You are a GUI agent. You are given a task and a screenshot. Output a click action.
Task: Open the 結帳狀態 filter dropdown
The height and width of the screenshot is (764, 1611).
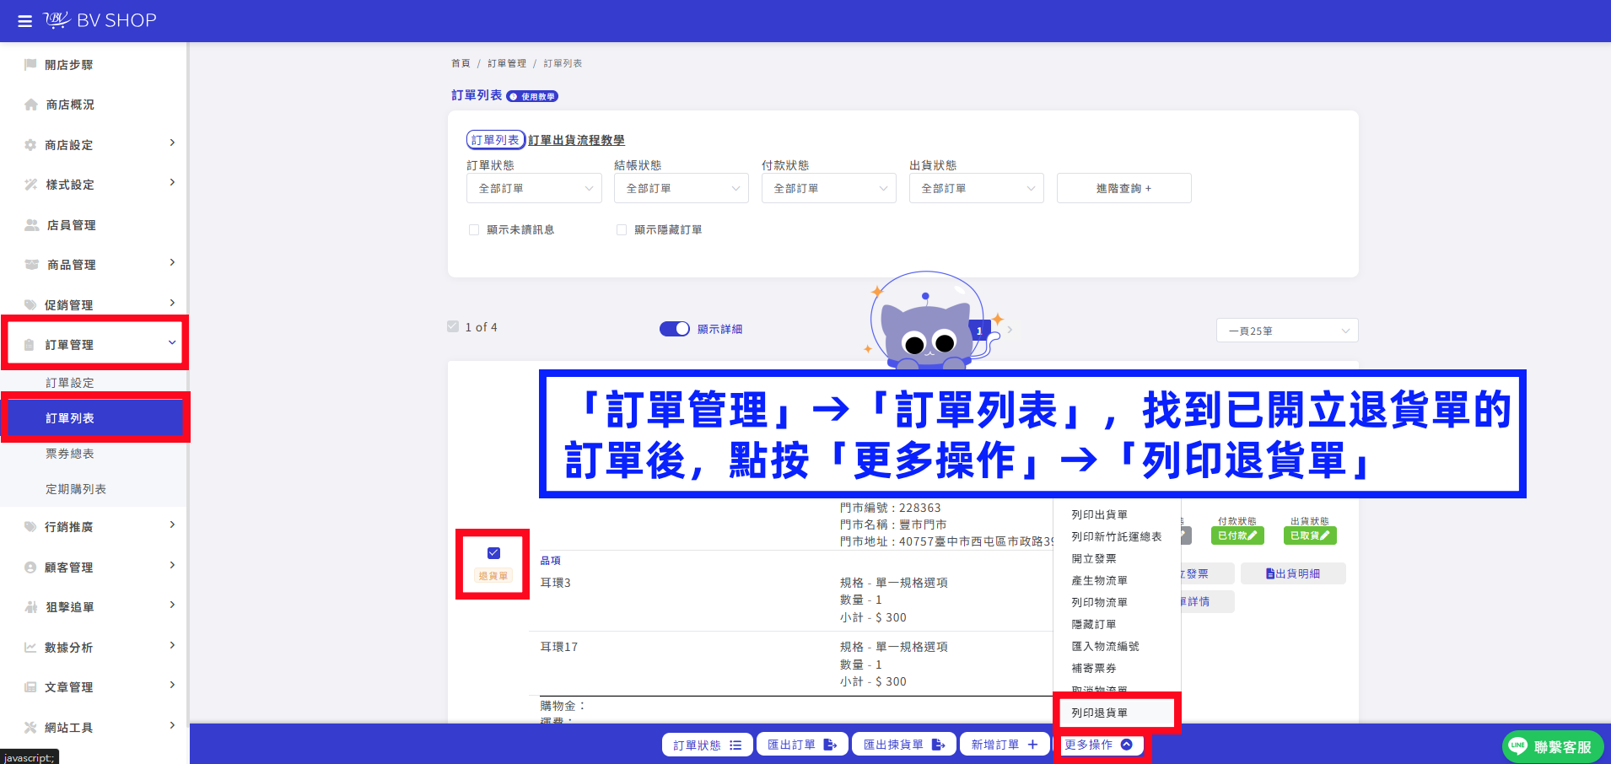click(682, 188)
